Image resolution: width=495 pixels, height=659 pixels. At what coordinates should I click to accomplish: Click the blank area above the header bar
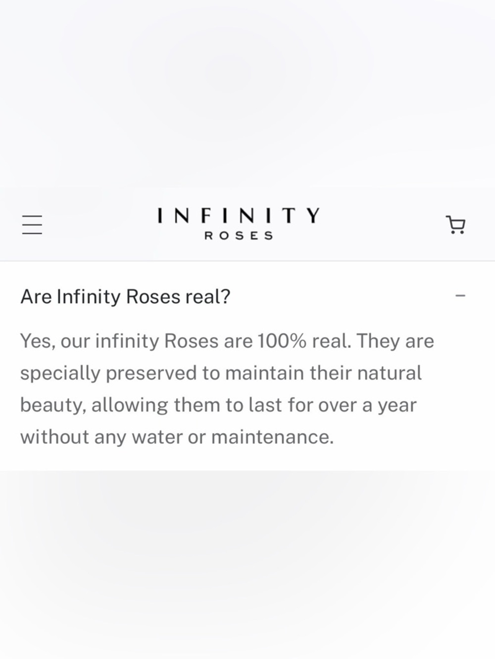247,94
